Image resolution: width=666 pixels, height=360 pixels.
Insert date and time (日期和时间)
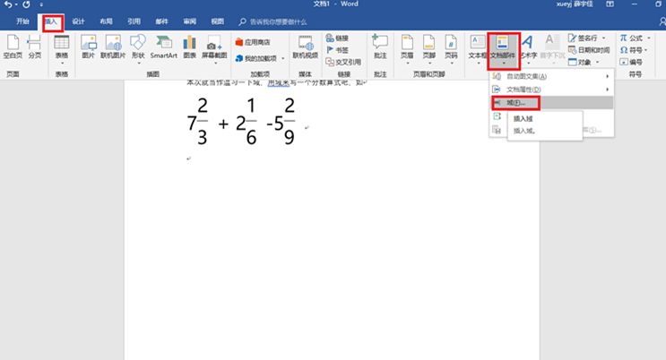click(589, 50)
